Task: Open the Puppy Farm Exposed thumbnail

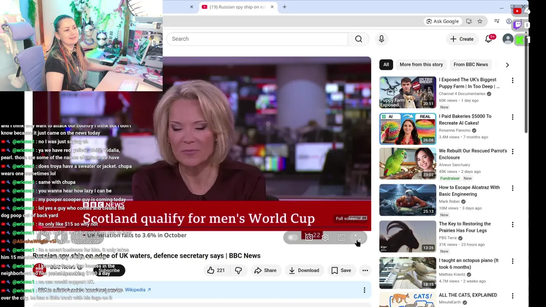Action: (408, 93)
